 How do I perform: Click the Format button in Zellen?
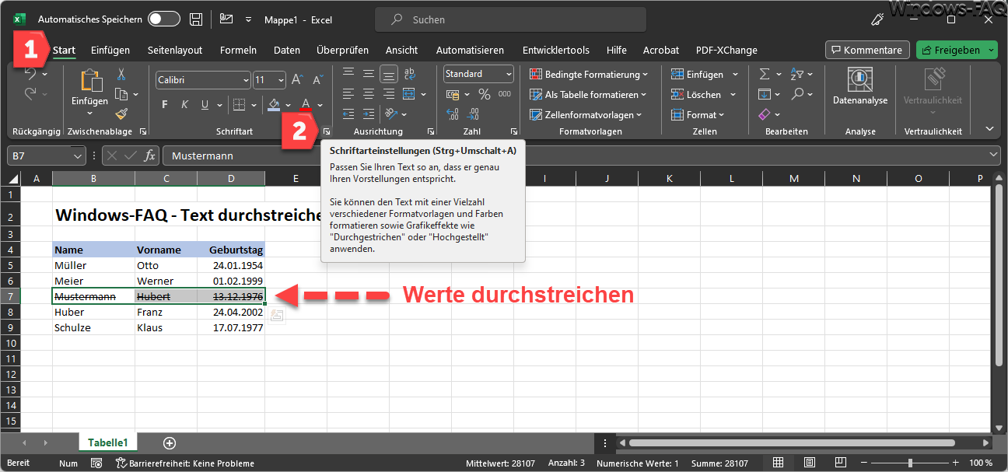(x=697, y=114)
